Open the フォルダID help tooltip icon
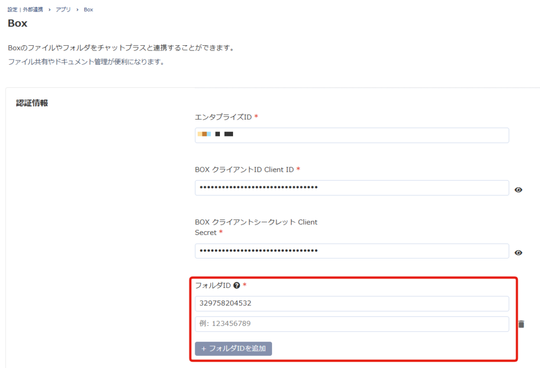The width and height of the screenshot is (540, 368). click(x=236, y=286)
